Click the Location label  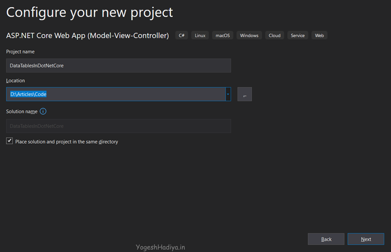16,81
